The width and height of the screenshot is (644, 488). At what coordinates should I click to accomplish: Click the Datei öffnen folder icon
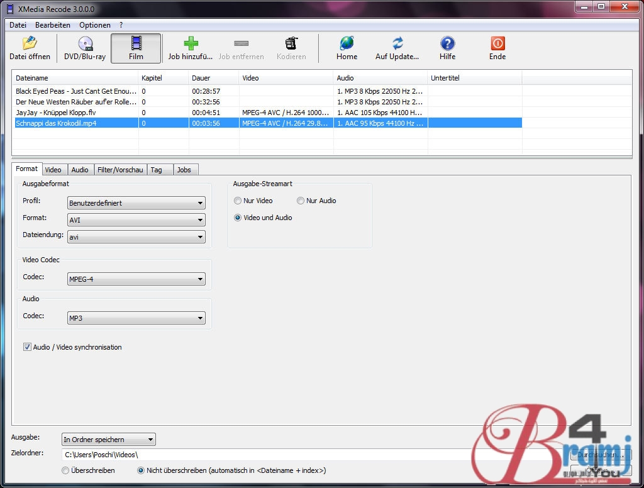point(30,43)
